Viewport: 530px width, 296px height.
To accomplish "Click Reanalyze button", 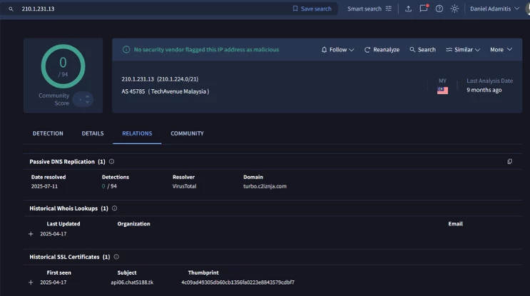I will point(382,50).
